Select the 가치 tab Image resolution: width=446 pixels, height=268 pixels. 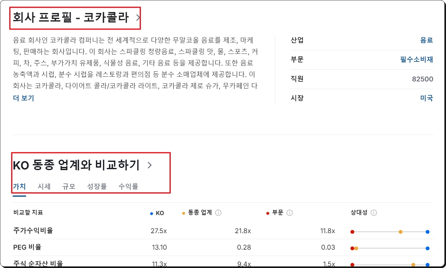point(19,186)
